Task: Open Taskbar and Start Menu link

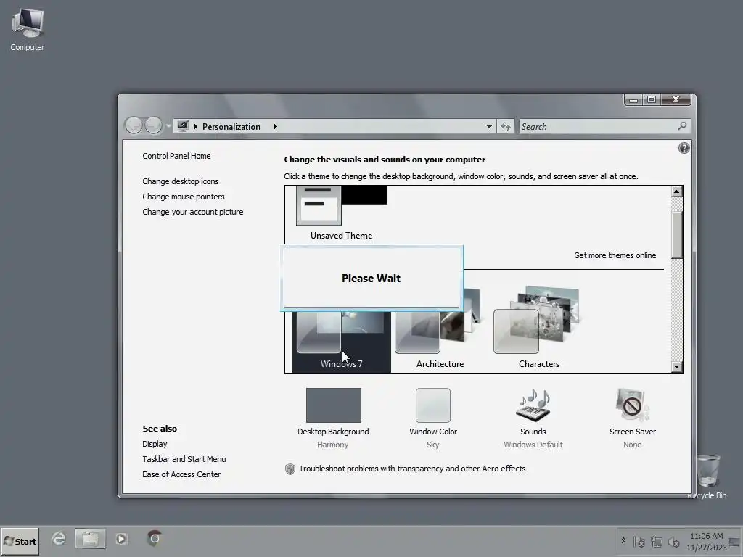Action: (x=184, y=459)
